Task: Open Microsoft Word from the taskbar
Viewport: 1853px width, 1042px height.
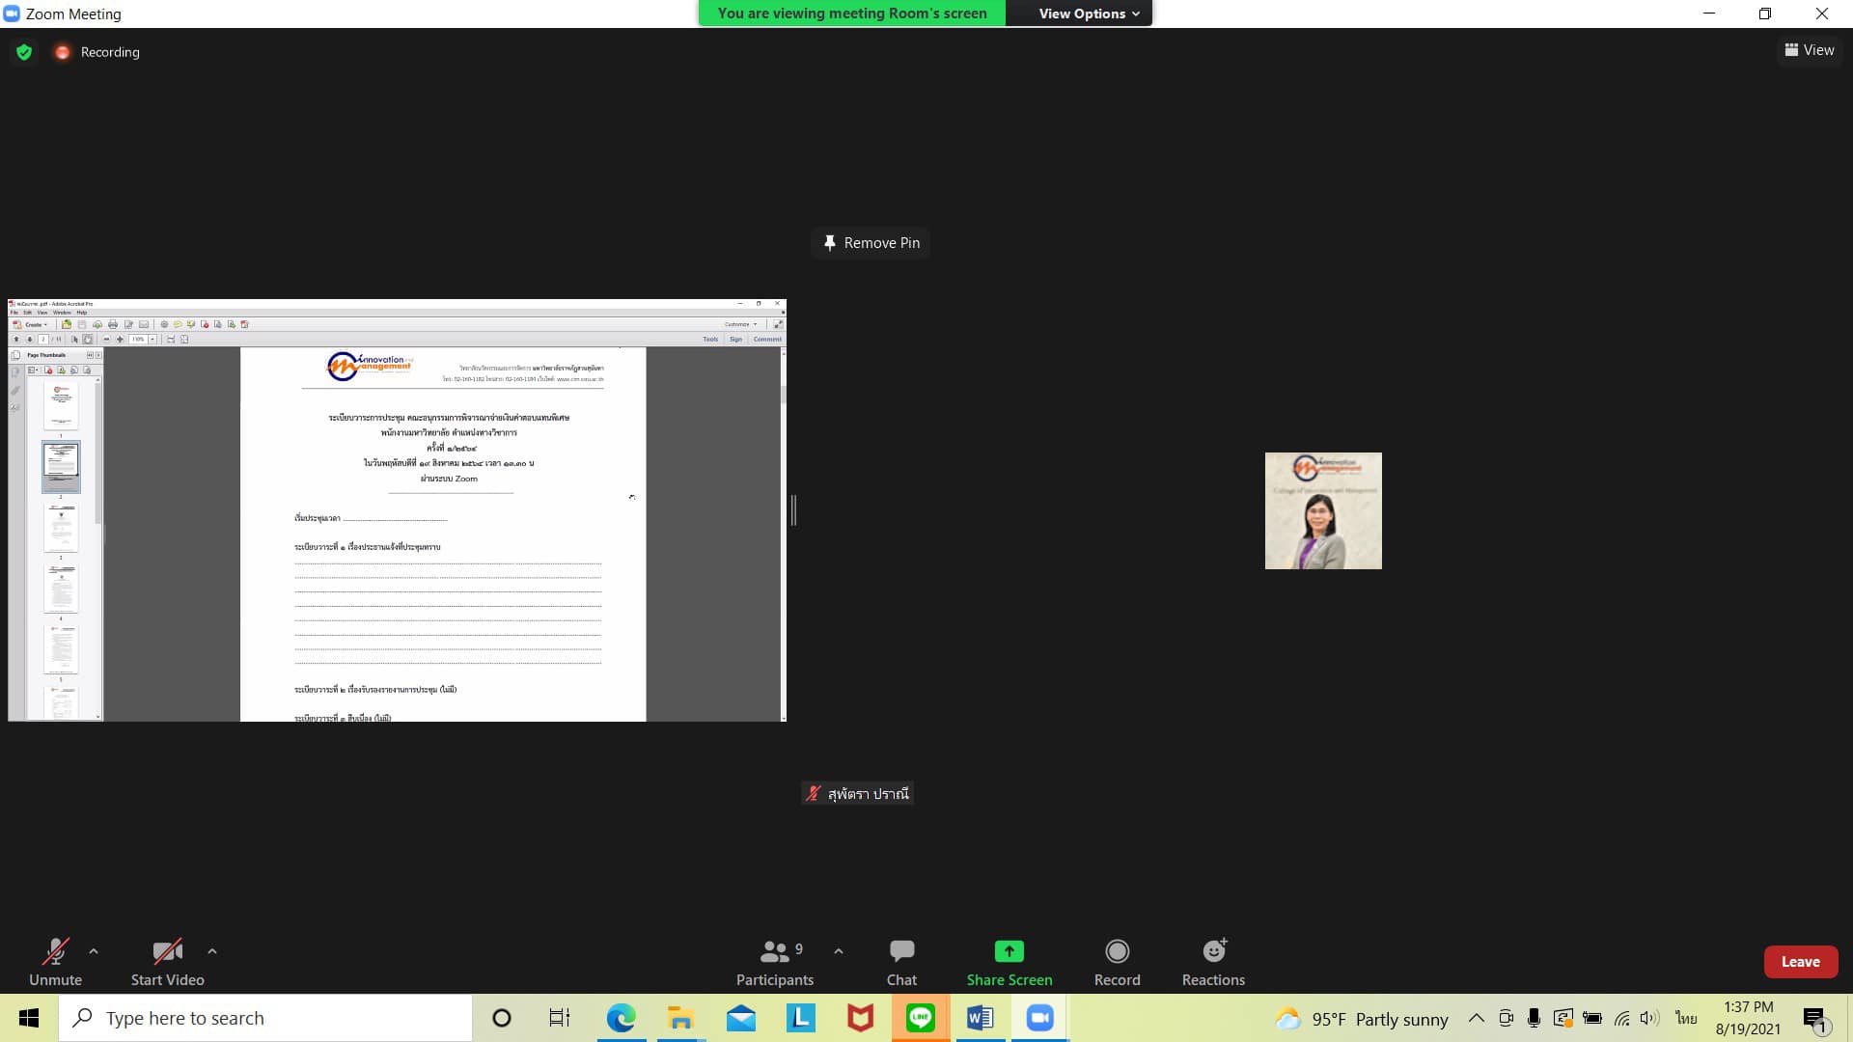Action: (980, 1018)
